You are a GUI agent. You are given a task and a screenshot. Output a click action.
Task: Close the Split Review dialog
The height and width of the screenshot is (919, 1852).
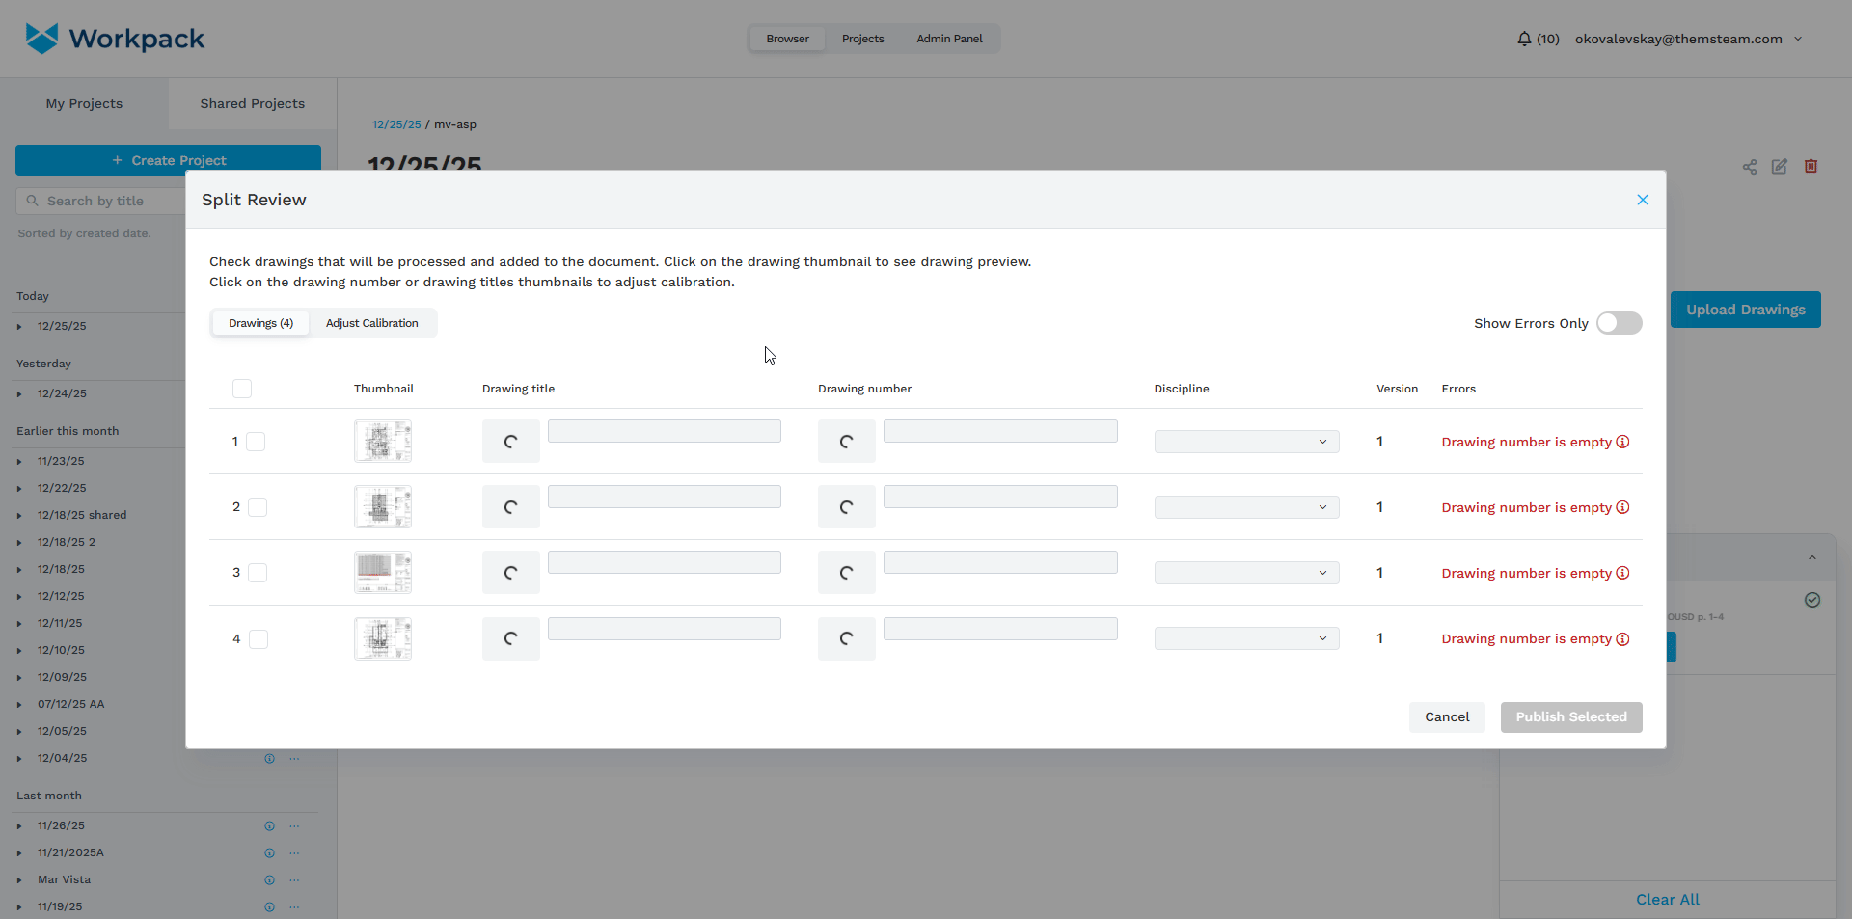click(x=1643, y=200)
